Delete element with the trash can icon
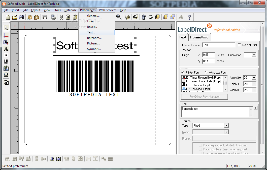This screenshot has width=267, height=170. [144, 17]
